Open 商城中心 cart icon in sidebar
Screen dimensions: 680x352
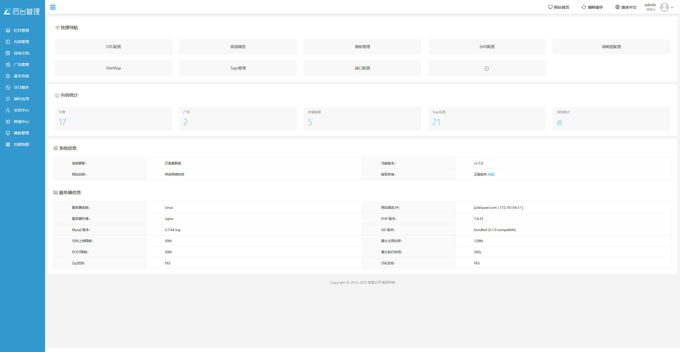click(8, 122)
